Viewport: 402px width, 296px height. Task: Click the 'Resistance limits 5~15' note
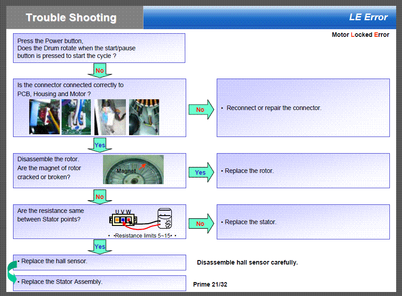point(143,235)
